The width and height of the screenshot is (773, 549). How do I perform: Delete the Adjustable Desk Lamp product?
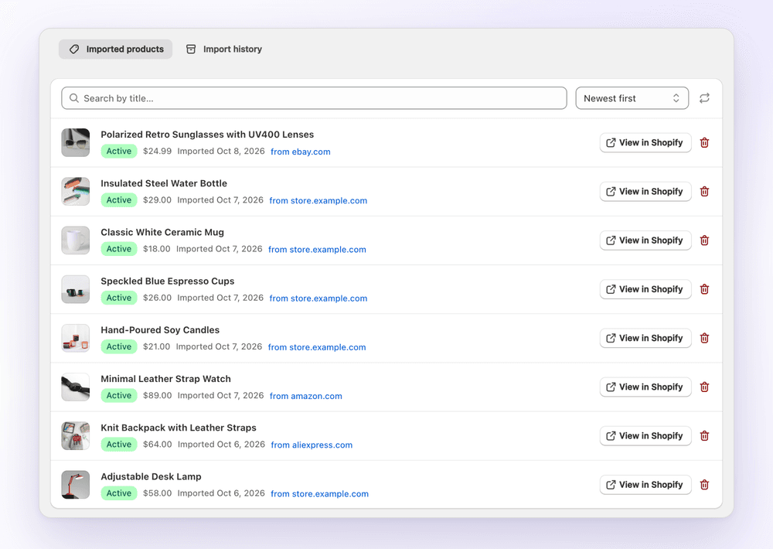(x=704, y=484)
